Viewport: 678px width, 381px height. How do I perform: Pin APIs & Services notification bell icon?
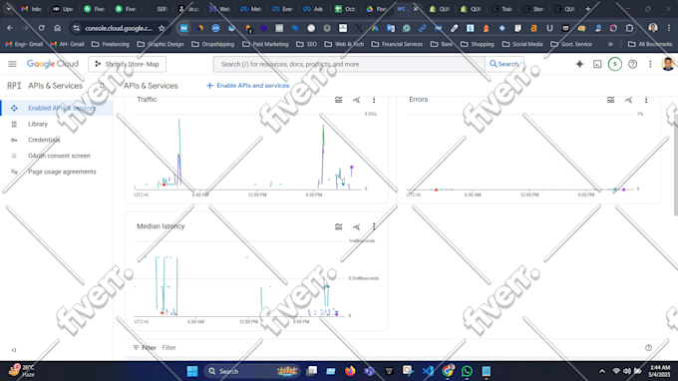click(x=102, y=86)
